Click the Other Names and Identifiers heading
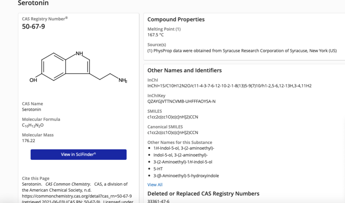Image resolution: width=345 pixels, height=203 pixels. [x=185, y=70]
